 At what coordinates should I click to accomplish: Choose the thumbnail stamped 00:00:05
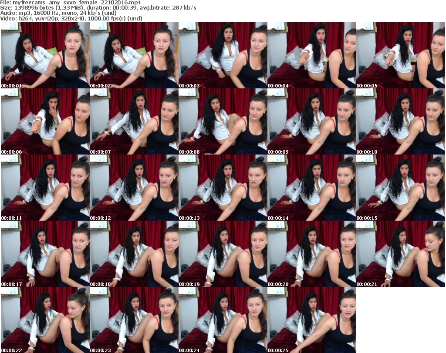coord(401,55)
